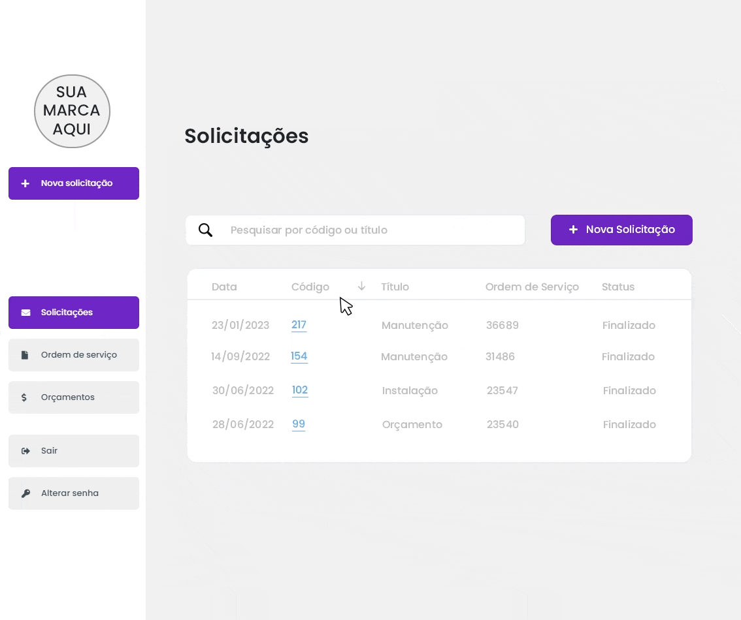
Task: Click the key icon for Alterar senha
Action: (x=25, y=493)
